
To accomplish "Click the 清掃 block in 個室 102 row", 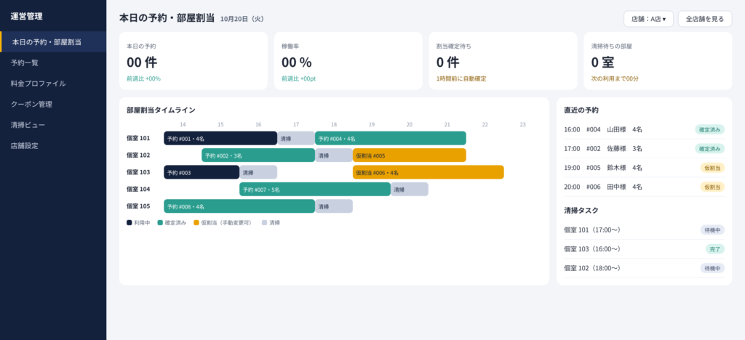I will click(333, 155).
